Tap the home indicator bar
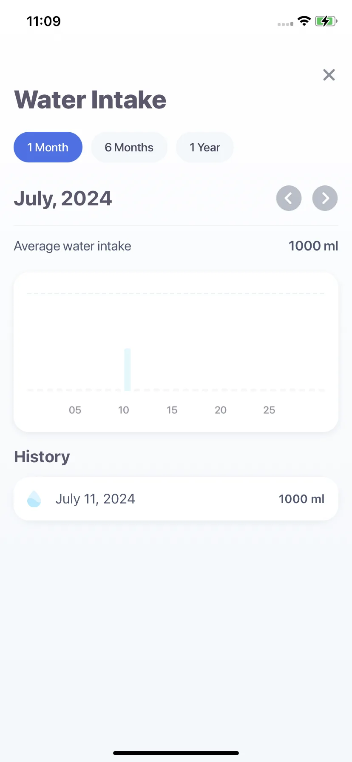352x762 pixels. [176, 753]
